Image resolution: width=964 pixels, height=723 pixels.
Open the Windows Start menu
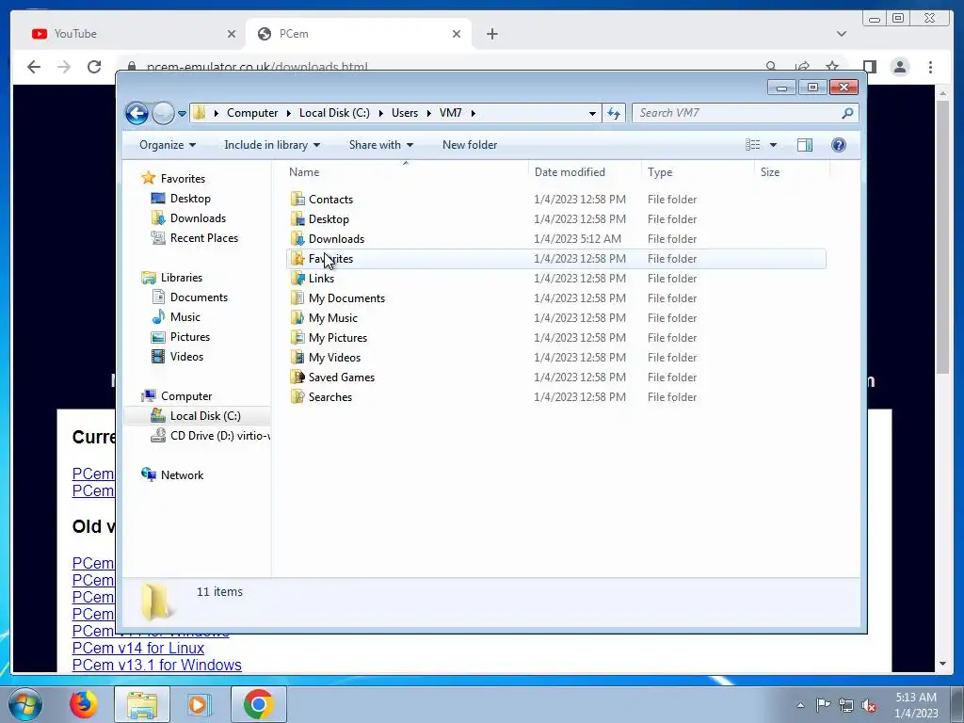pyautogui.click(x=25, y=704)
